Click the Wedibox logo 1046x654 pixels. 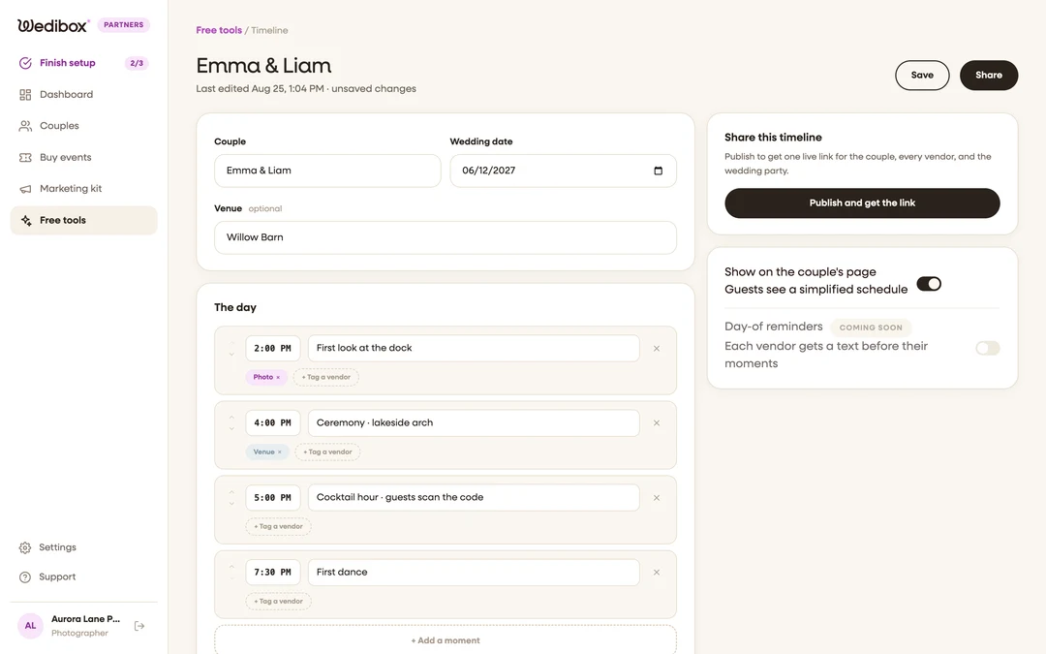tap(53, 25)
